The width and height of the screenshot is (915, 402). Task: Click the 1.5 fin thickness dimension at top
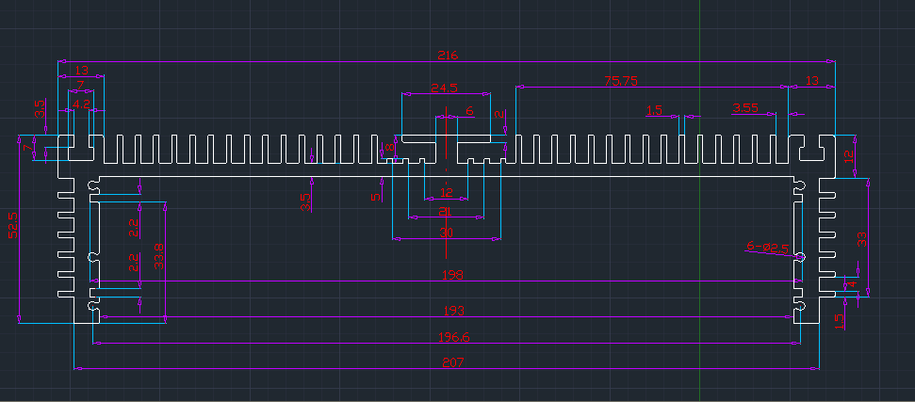654,110
